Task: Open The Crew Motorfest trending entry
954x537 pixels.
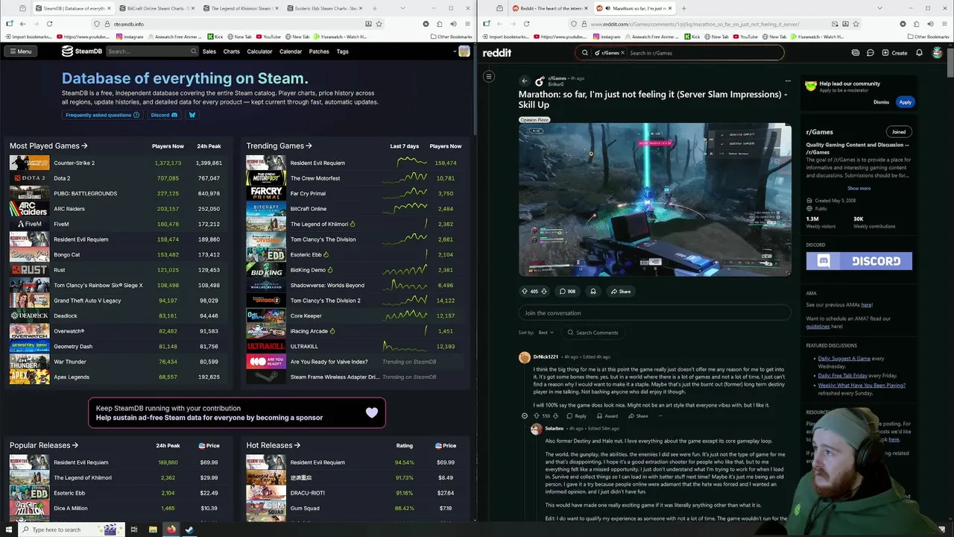Action: pyautogui.click(x=315, y=178)
